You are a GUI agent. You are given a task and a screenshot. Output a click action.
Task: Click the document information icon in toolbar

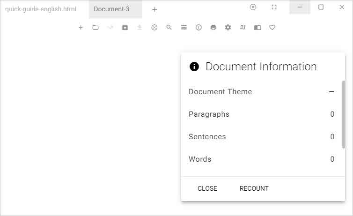click(199, 28)
